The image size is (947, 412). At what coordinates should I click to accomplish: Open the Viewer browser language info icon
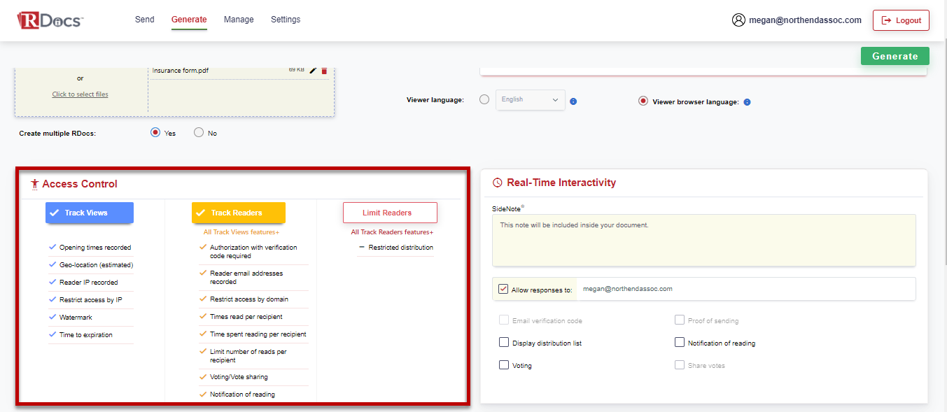coord(747,101)
